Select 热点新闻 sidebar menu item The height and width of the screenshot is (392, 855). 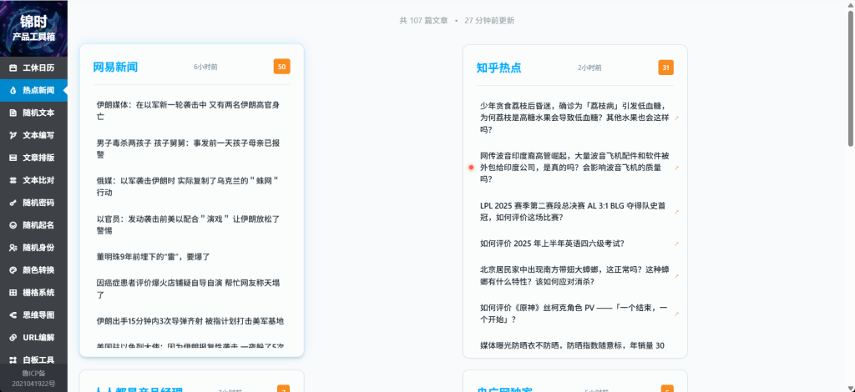click(33, 90)
